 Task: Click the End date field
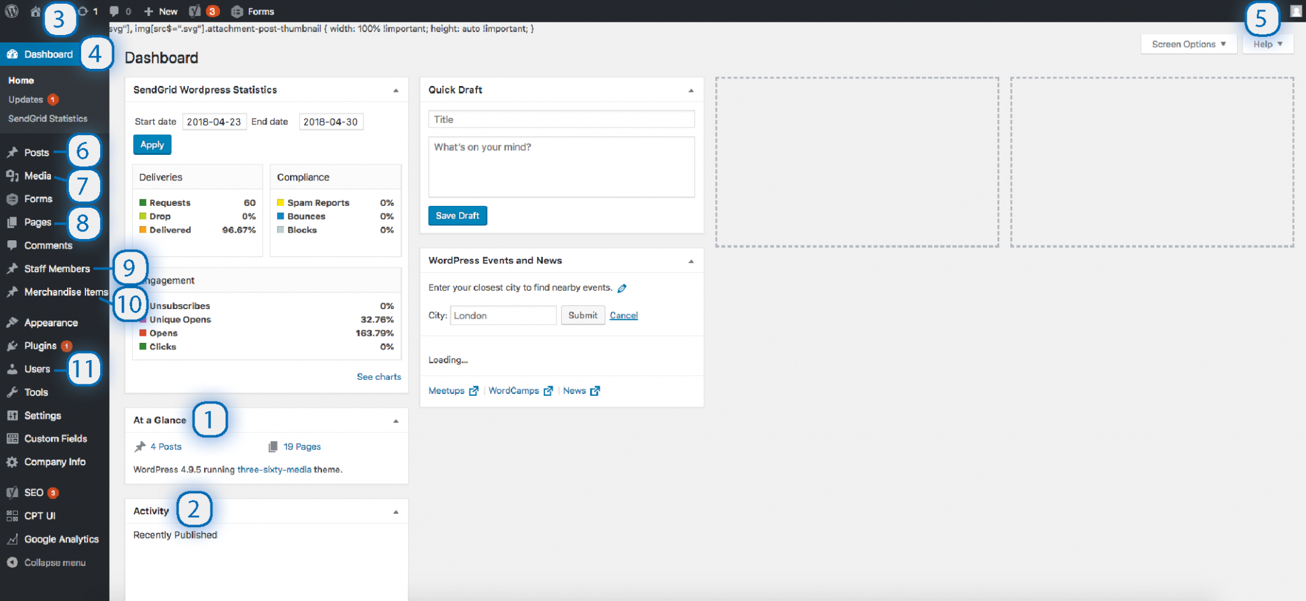pos(331,122)
